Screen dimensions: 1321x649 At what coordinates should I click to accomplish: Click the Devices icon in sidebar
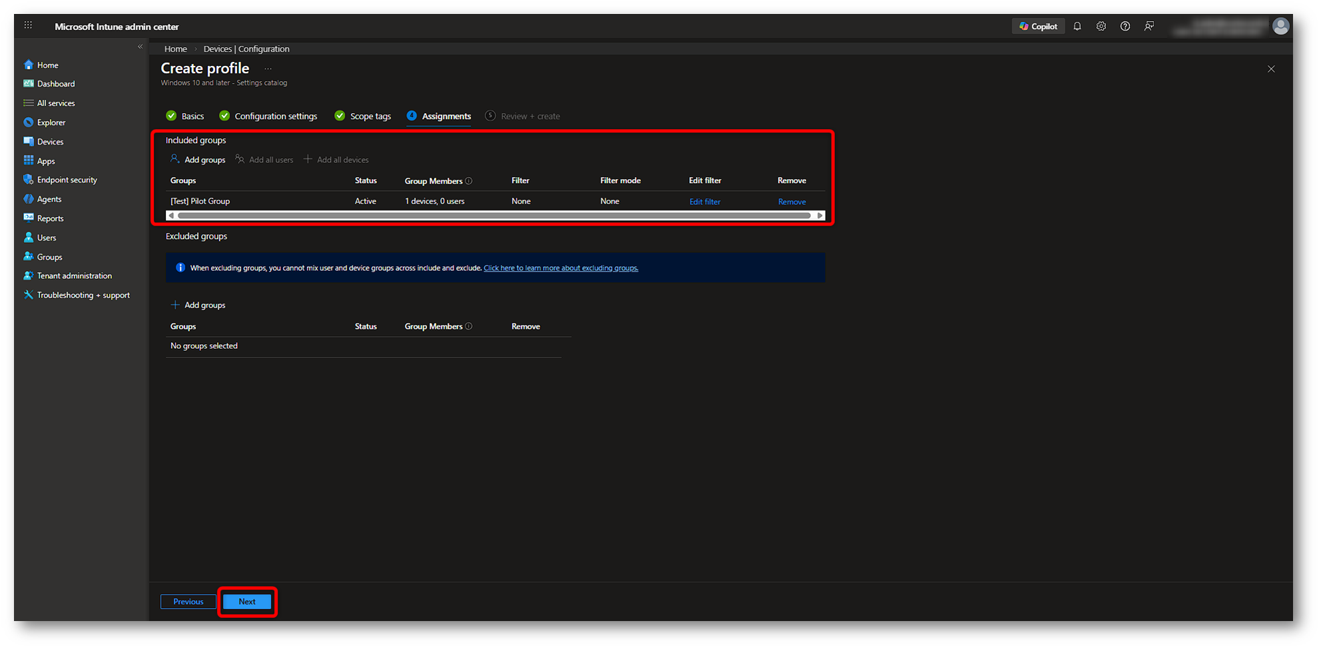pyautogui.click(x=29, y=142)
